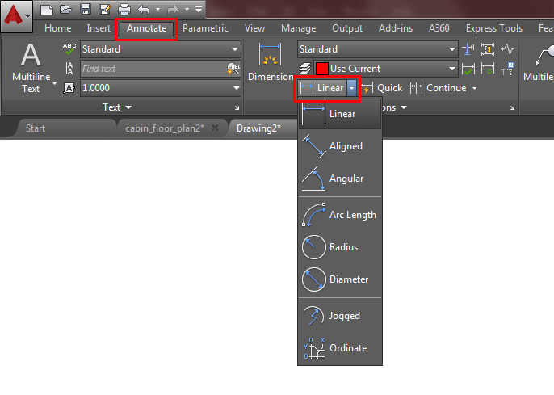Click the Multiline Text tool
The image size is (554, 395).
tap(31, 68)
